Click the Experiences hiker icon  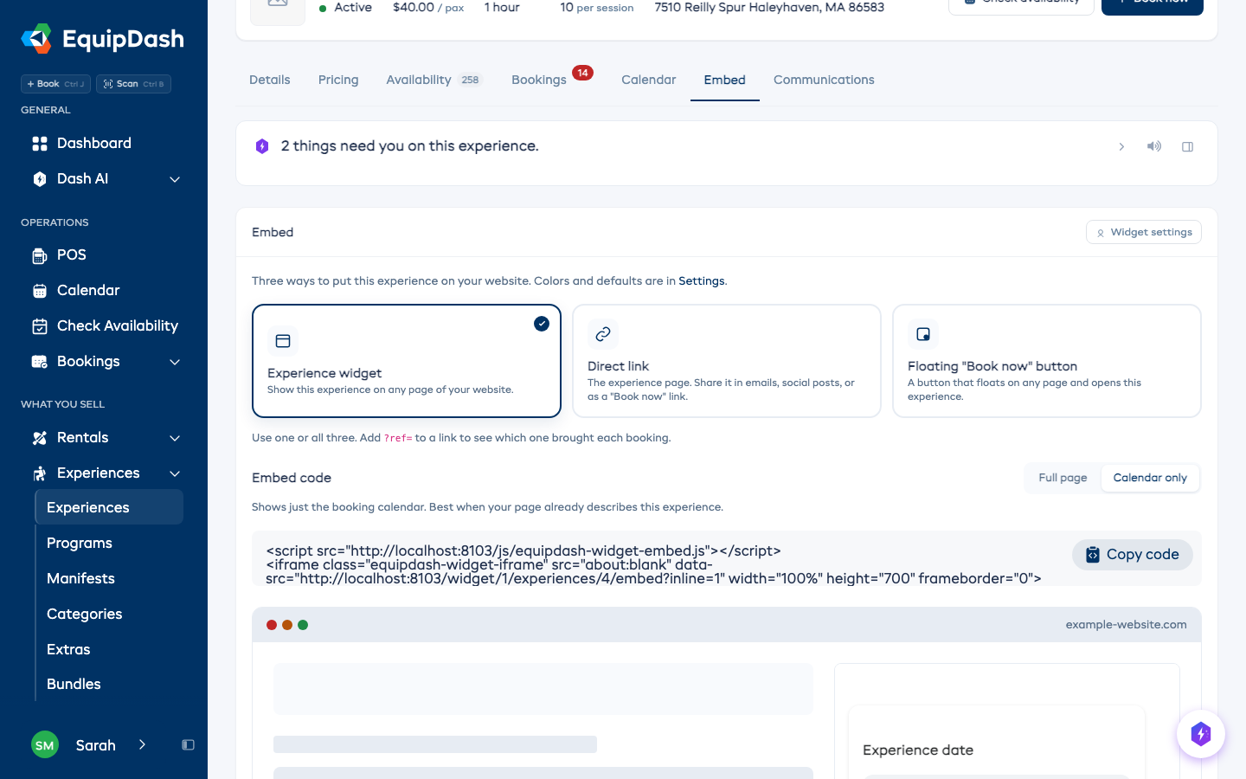[40, 473]
